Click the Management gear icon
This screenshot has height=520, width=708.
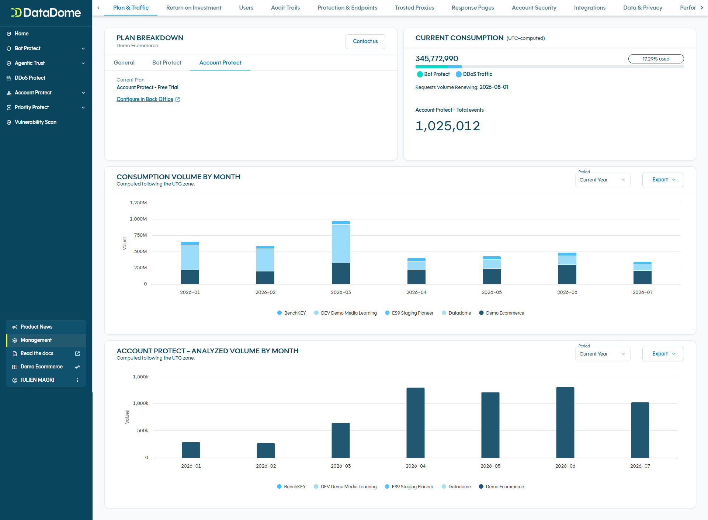click(15, 340)
